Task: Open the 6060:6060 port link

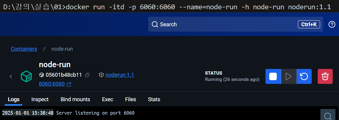Action: pos(52,84)
